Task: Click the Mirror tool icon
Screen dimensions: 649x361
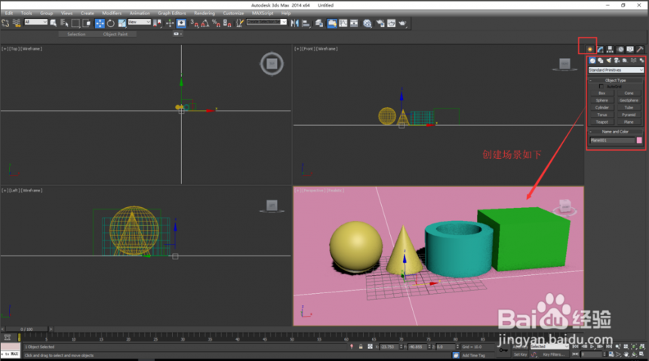Action: pos(295,23)
